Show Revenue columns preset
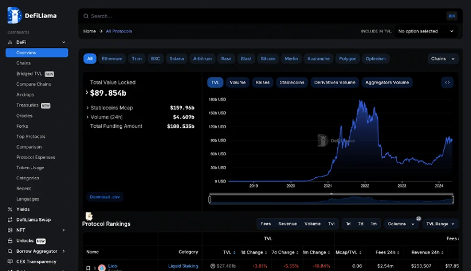This screenshot has height=271, width=471. [288, 224]
